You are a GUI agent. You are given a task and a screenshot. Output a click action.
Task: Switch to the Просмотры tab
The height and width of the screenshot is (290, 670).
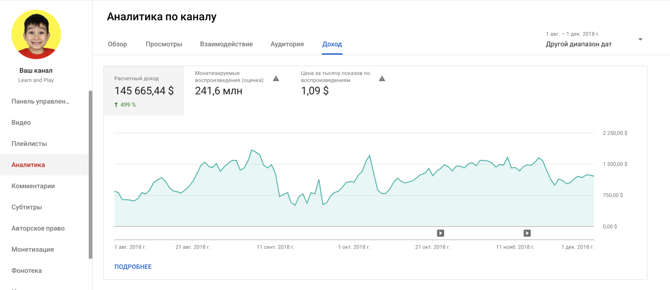(164, 44)
